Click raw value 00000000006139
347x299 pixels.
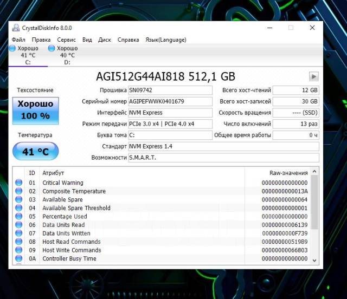coord(285,225)
